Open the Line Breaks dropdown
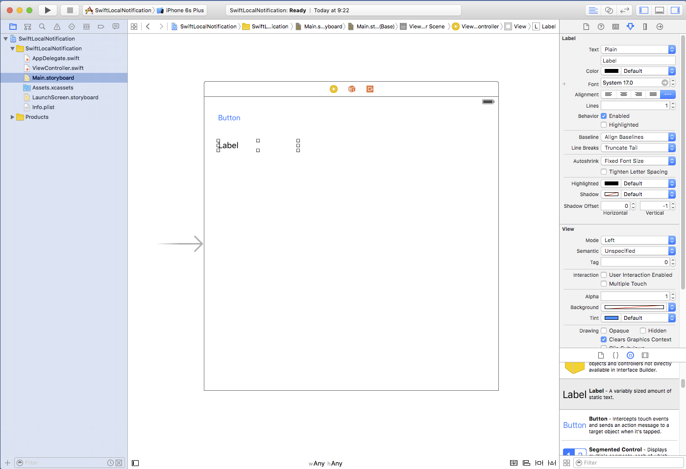The height and width of the screenshot is (469, 686). pos(637,148)
